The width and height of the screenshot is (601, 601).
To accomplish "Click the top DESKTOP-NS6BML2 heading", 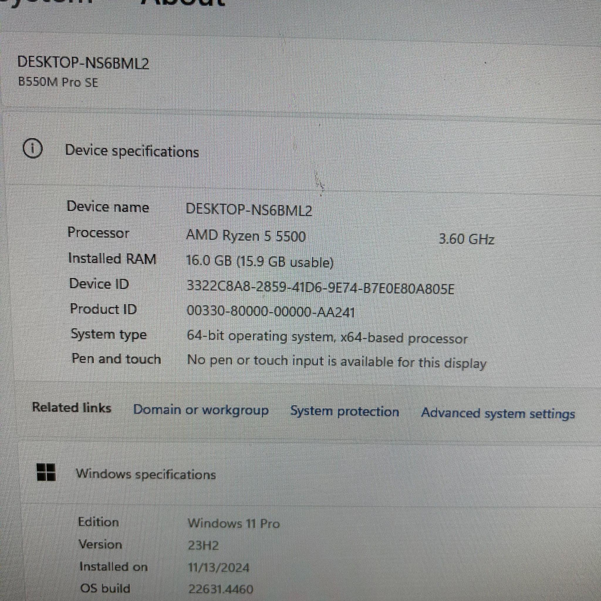I will tap(83, 63).
